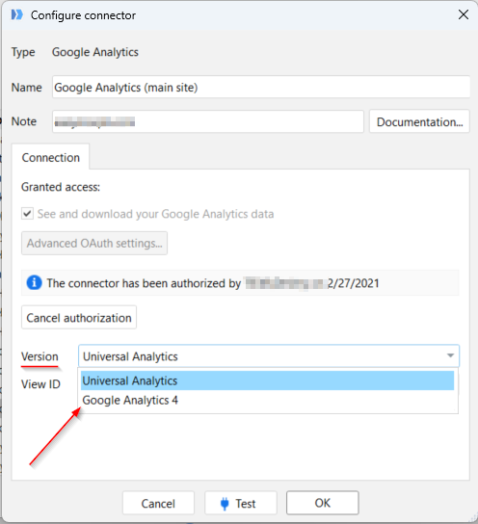Click the app logo icon in title bar

coord(16,14)
